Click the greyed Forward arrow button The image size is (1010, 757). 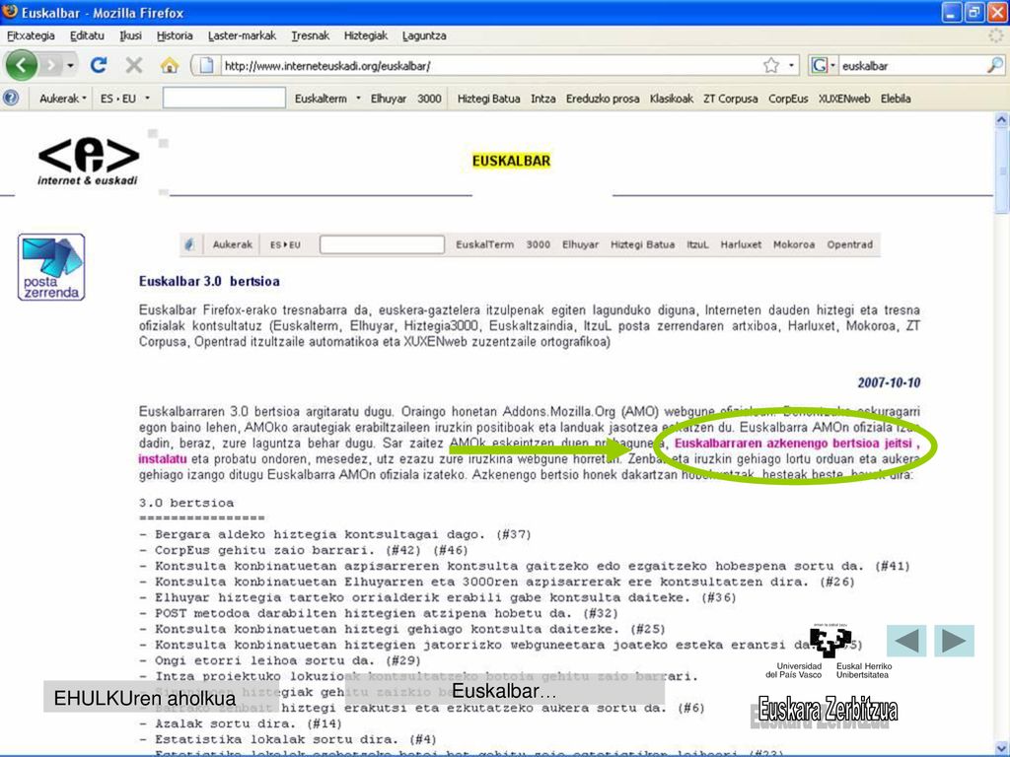point(51,65)
